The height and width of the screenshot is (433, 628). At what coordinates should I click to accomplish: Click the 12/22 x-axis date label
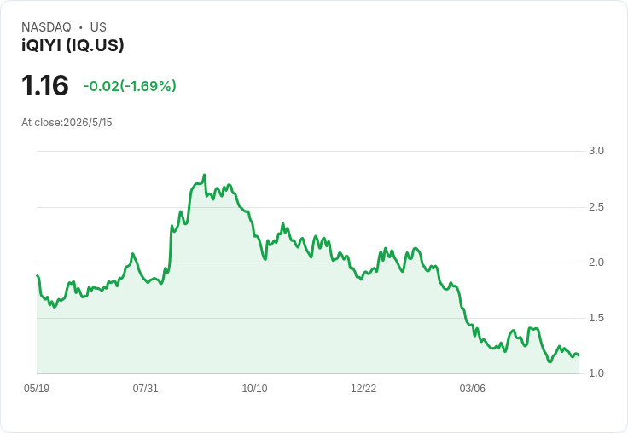(x=363, y=388)
